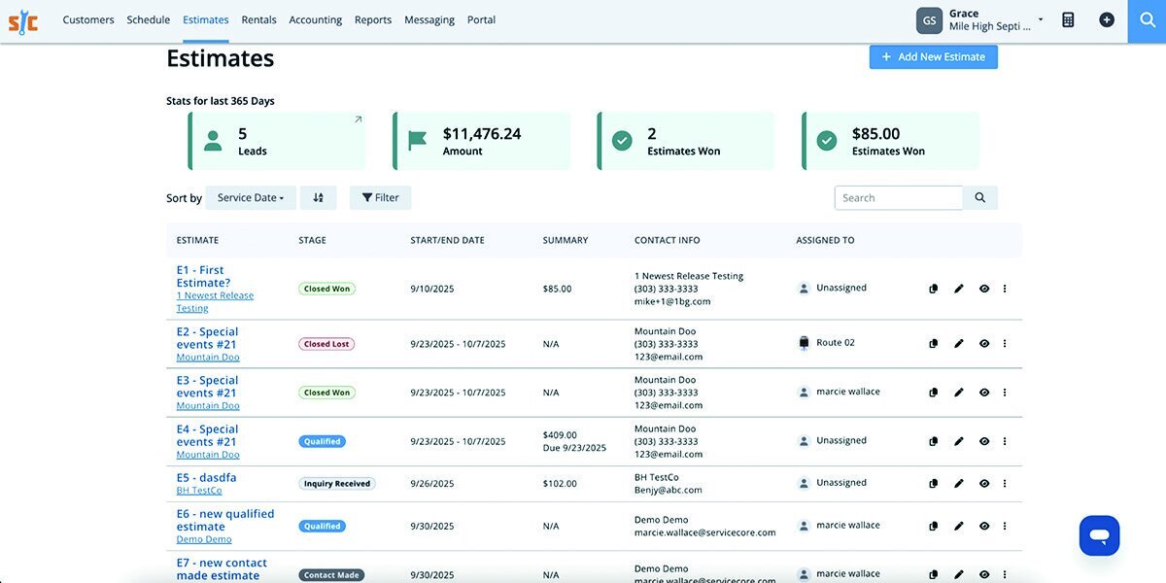Edit estimate E2 with pencil icon
This screenshot has width=1166, height=583.
coord(959,343)
